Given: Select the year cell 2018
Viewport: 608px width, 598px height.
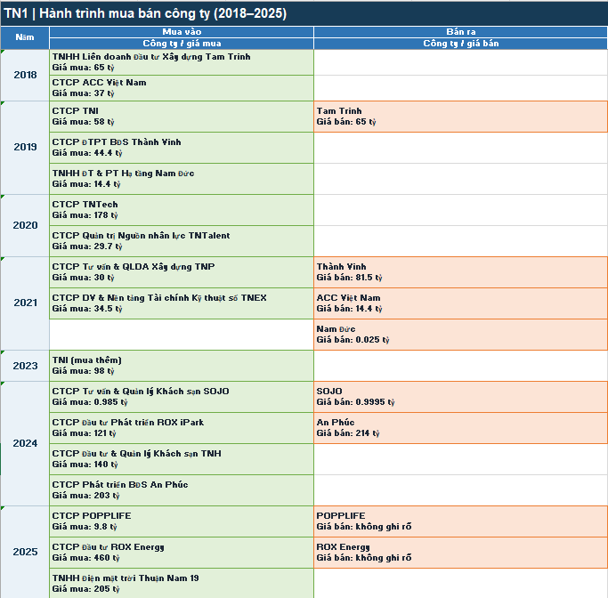Looking at the screenshot, I should pyautogui.click(x=25, y=75).
